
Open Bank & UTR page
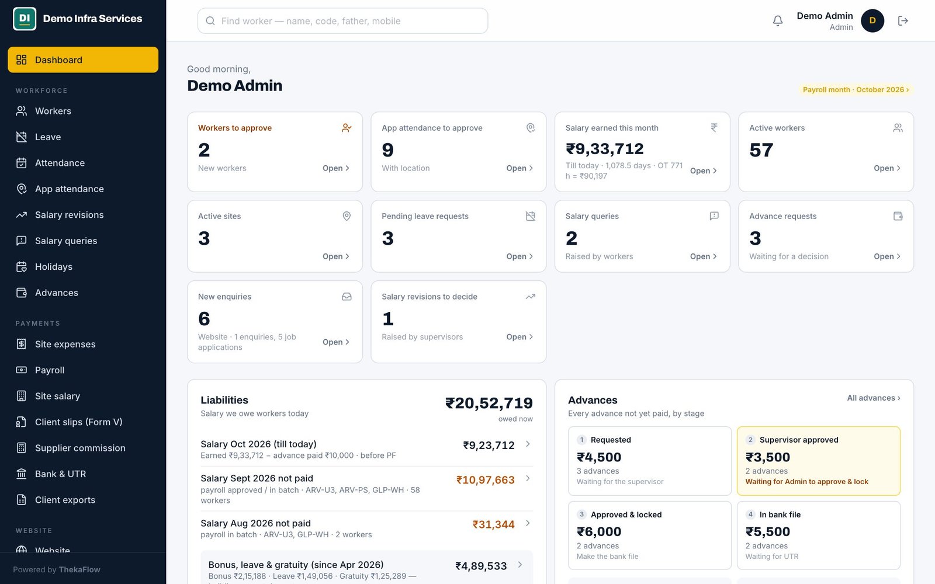tap(83, 474)
